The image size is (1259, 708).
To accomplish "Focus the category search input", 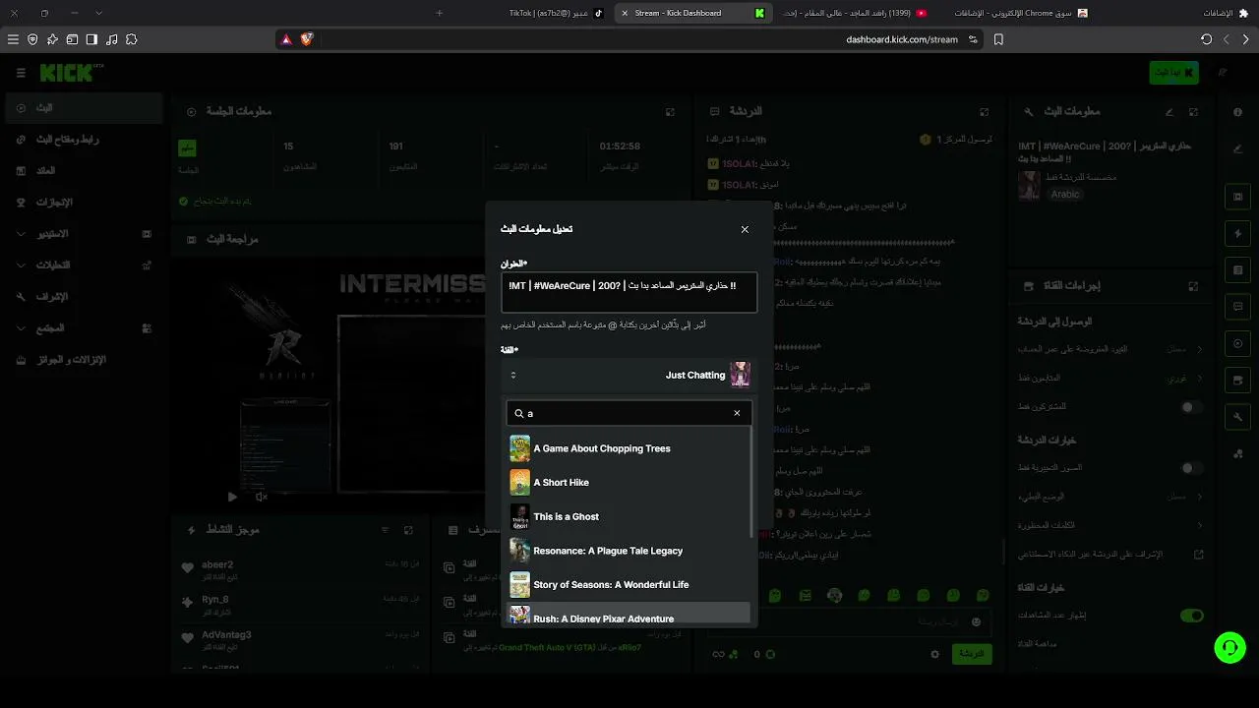I will [x=629, y=413].
